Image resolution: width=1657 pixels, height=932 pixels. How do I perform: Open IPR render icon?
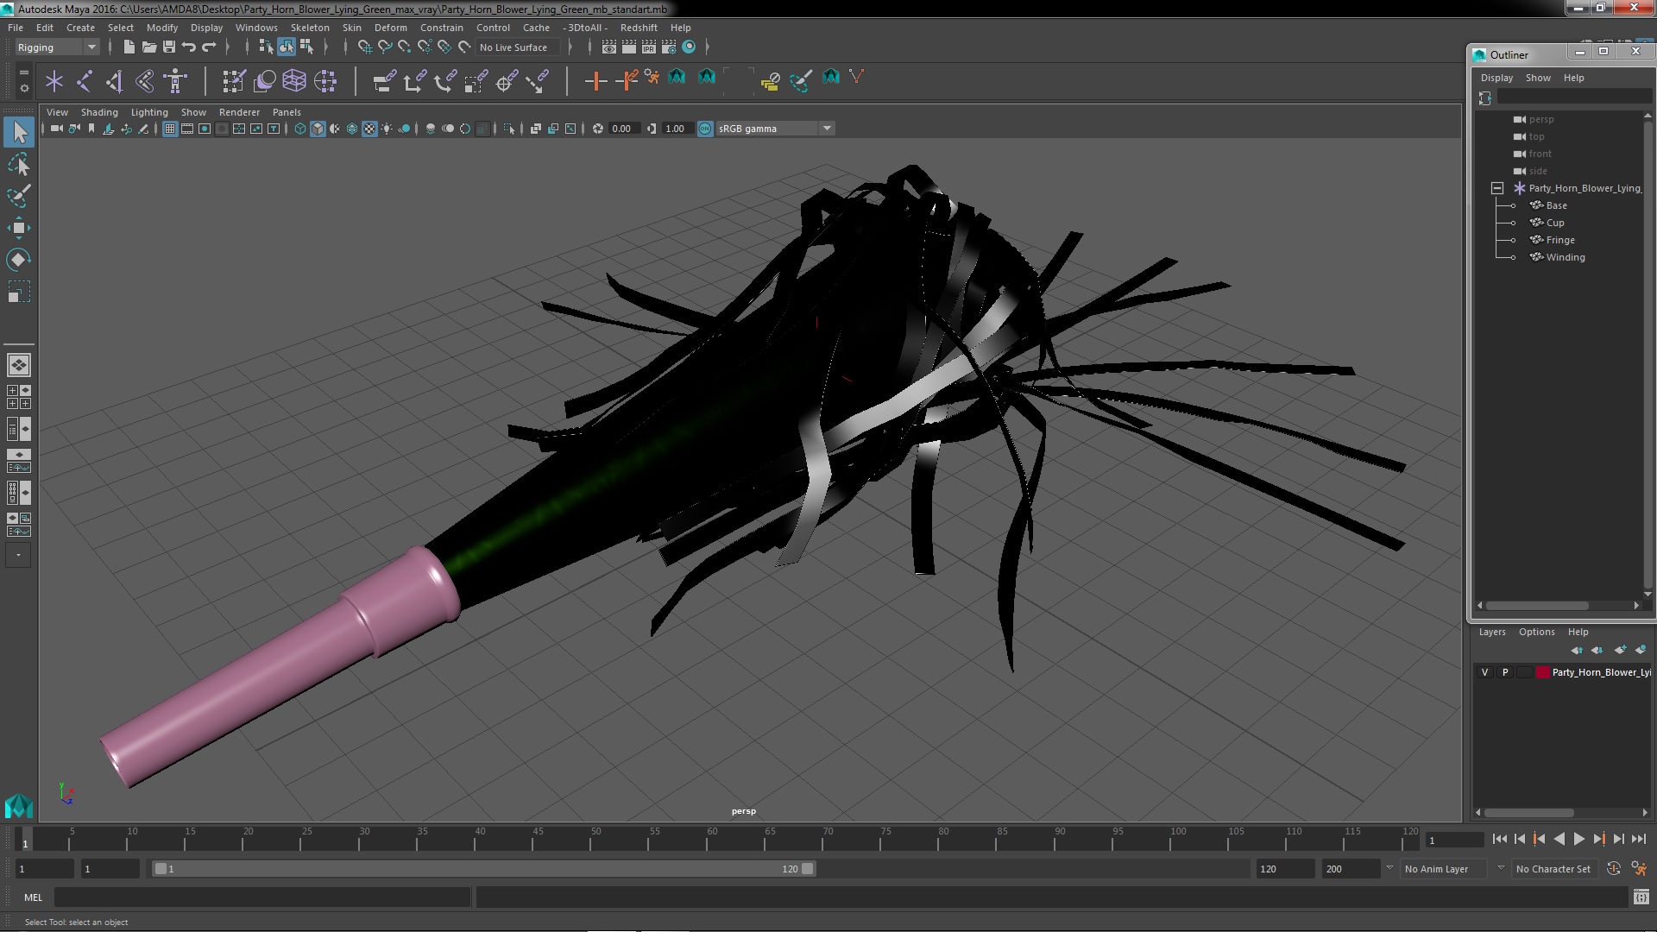click(x=649, y=47)
